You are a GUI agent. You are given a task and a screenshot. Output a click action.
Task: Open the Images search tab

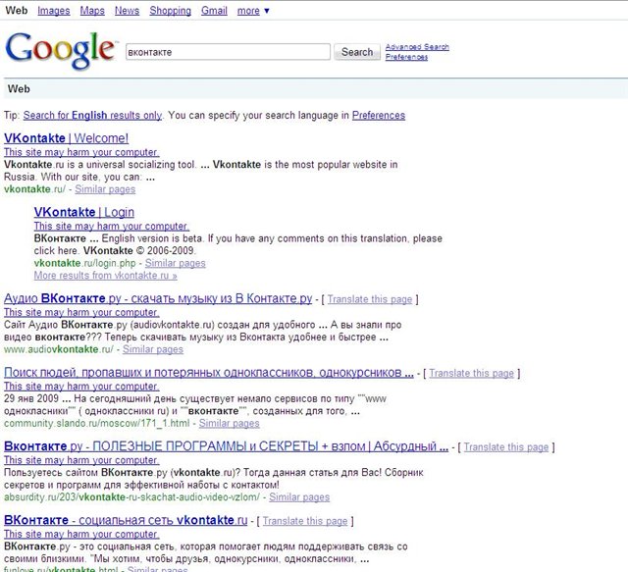click(54, 11)
